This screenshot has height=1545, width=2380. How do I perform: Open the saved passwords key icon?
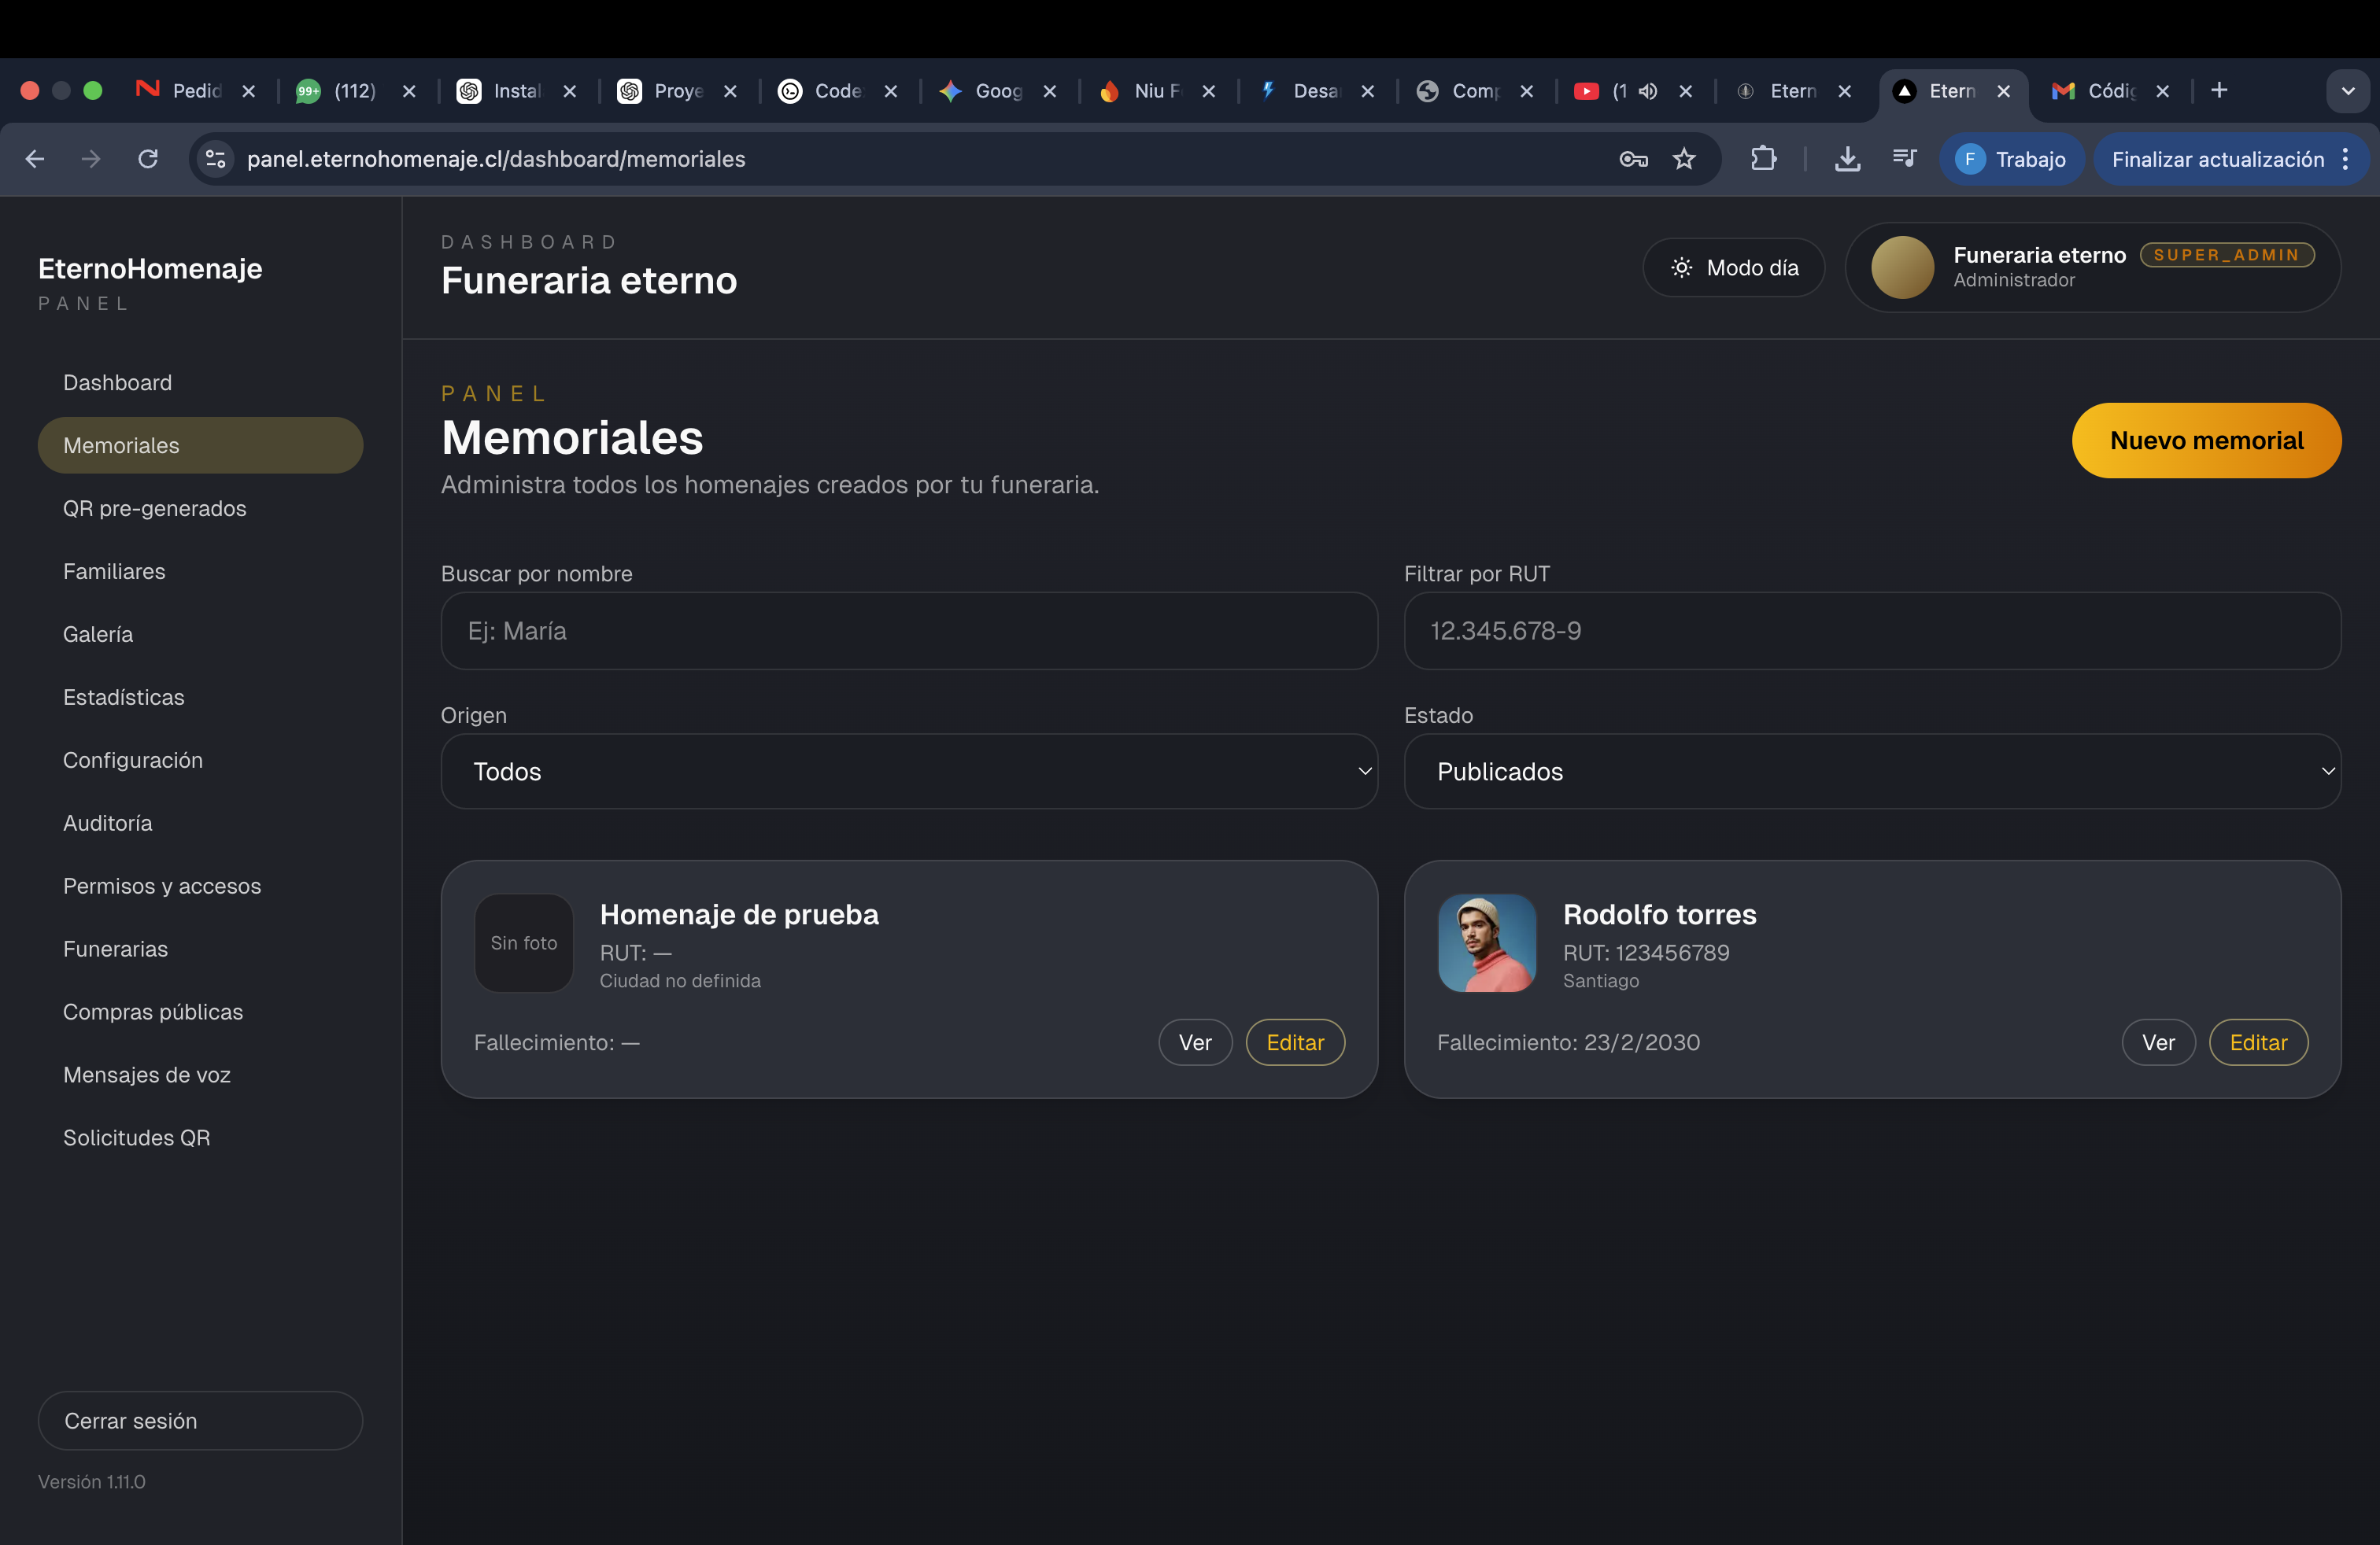[x=1633, y=159]
